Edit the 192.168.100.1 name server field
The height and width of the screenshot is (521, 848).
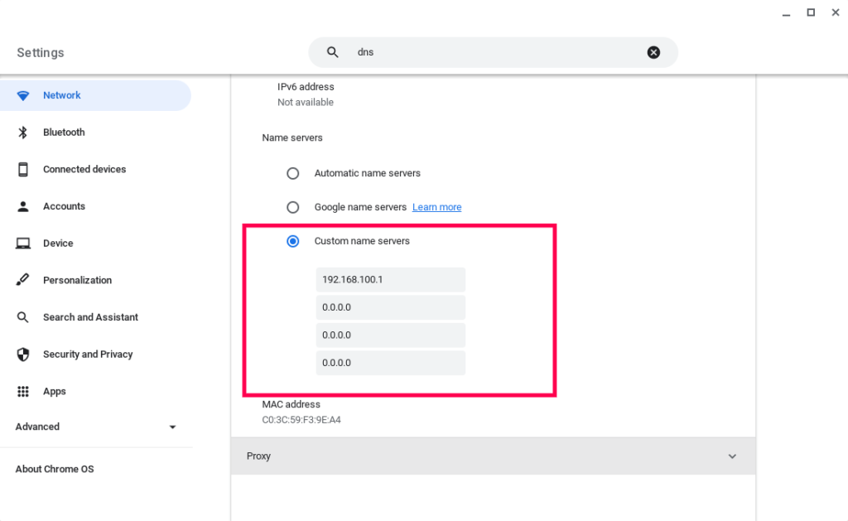(391, 280)
